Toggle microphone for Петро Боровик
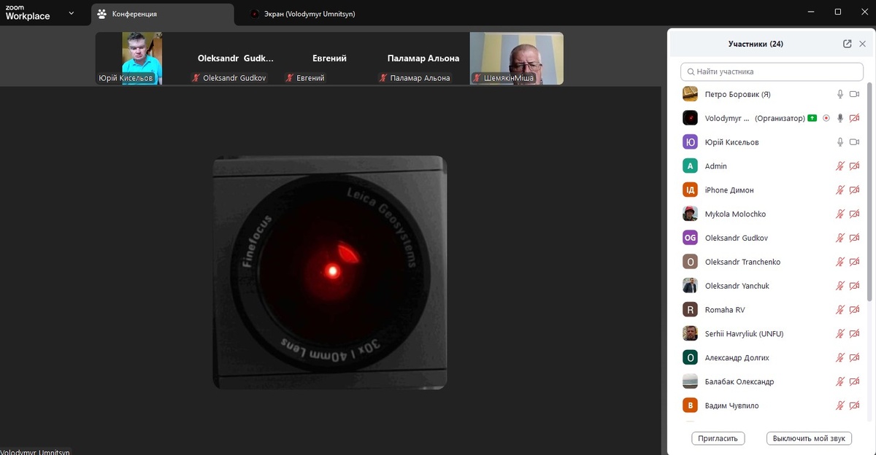This screenshot has height=455, width=876. tap(840, 94)
